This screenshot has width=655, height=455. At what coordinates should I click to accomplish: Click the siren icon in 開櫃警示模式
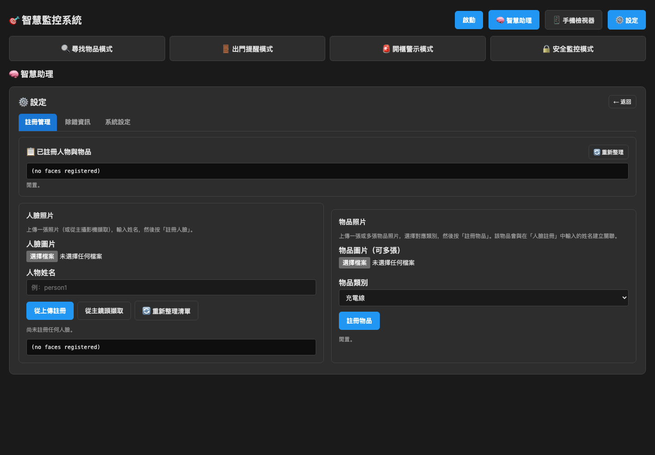click(386, 49)
